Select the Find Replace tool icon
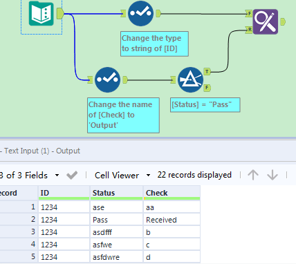The height and width of the screenshot is (264, 296). click(266, 22)
